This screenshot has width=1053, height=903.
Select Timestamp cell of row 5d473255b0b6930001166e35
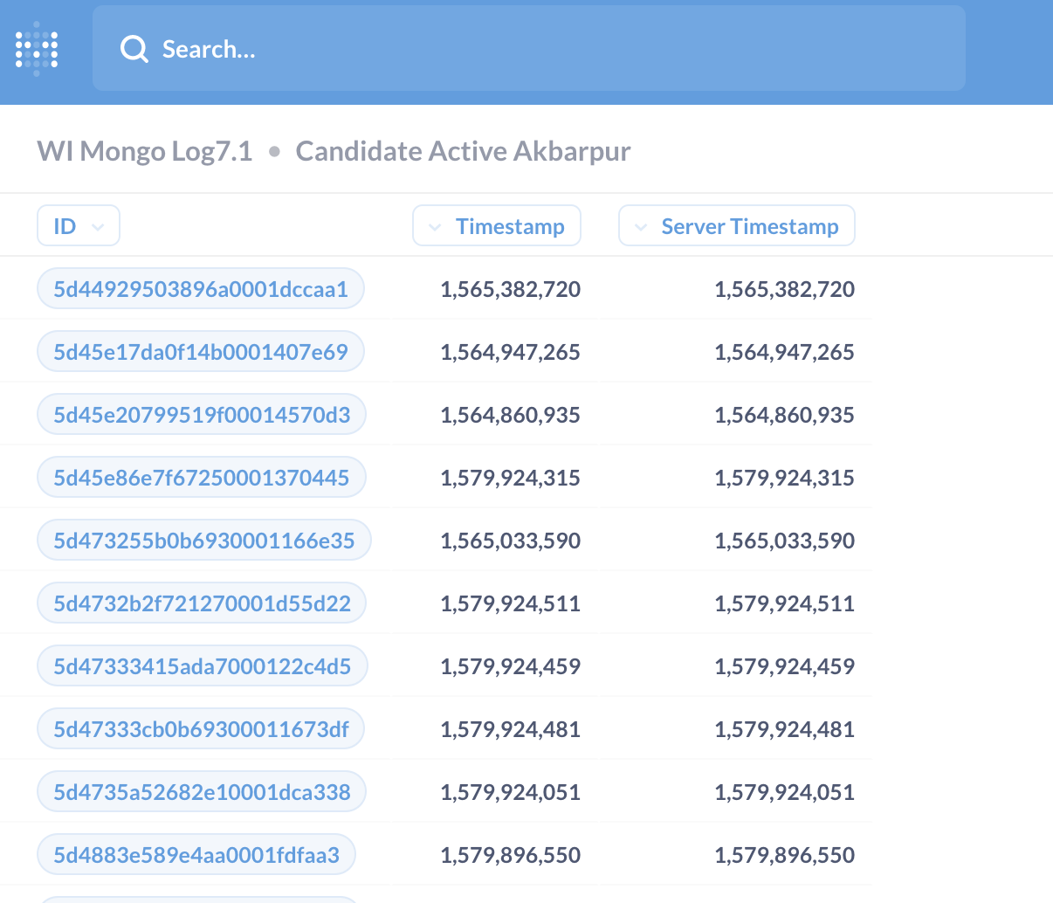point(511,541)
